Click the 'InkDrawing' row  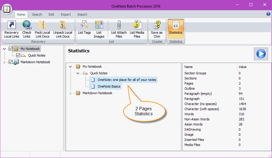pyautogui.click(x=227, y=129)
